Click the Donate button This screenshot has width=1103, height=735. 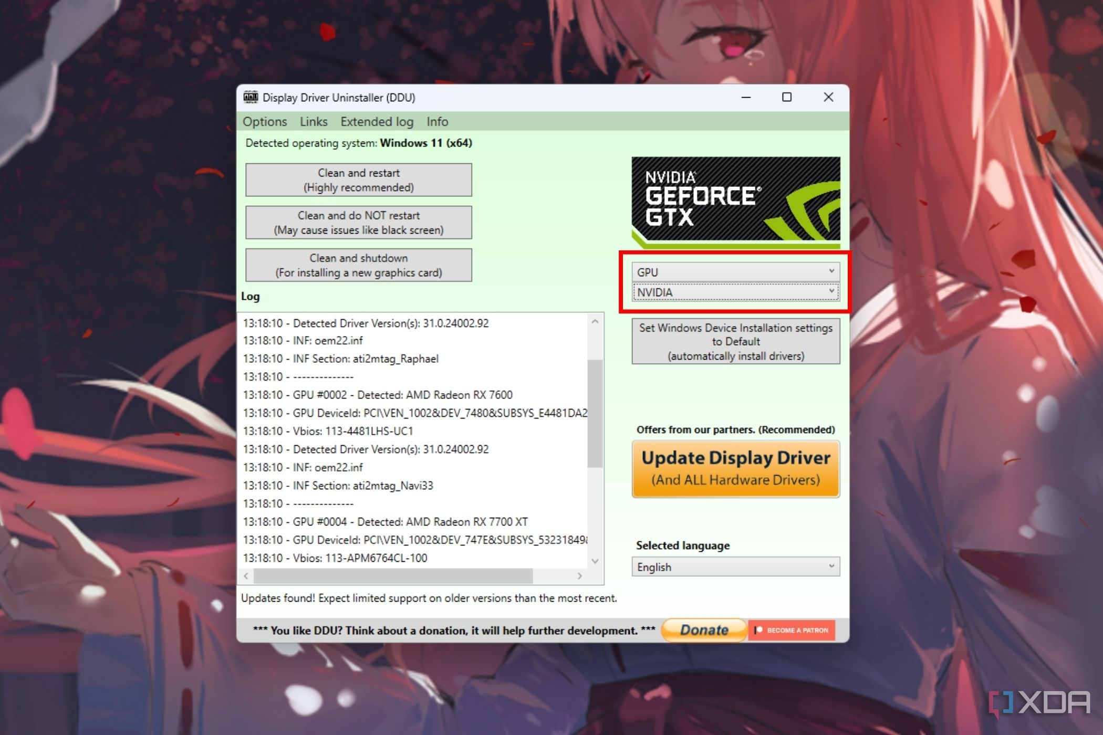691,630
